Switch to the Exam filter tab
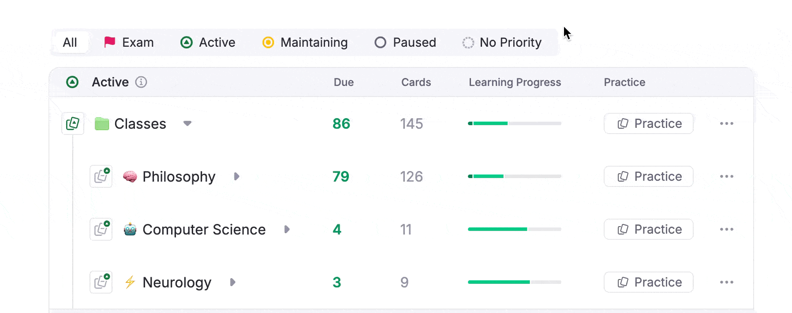Screen dimensions: 792x313 tap(129, 42)
